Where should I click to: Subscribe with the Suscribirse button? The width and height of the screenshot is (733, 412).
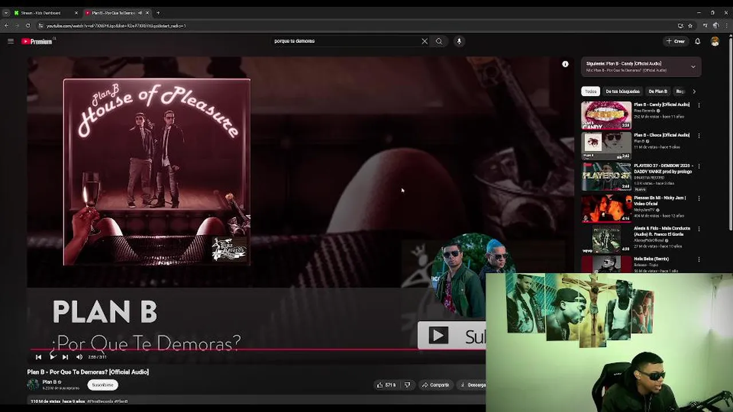coord(103,385)
